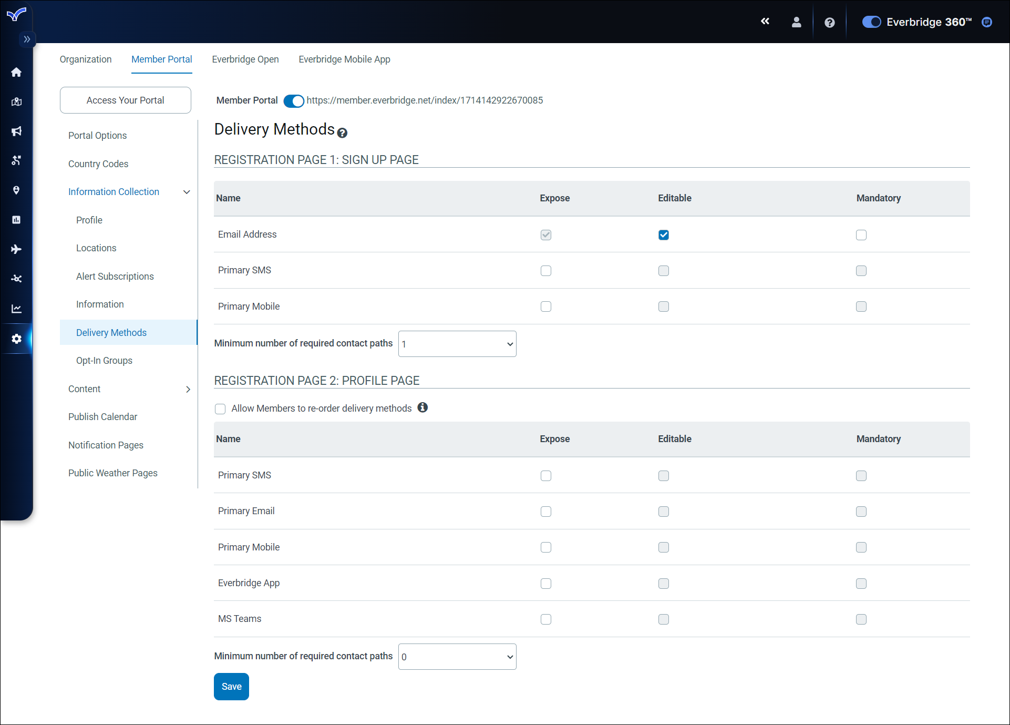Open the help question mark in header
1010x725 pixels.
(830, 23)
